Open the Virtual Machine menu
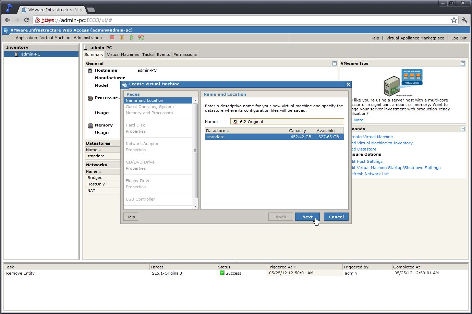The image size is (472, 314). [55, 38]
